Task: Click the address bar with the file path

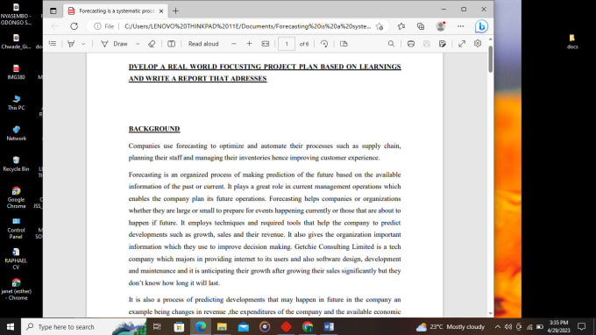Action: coord(247,26)
